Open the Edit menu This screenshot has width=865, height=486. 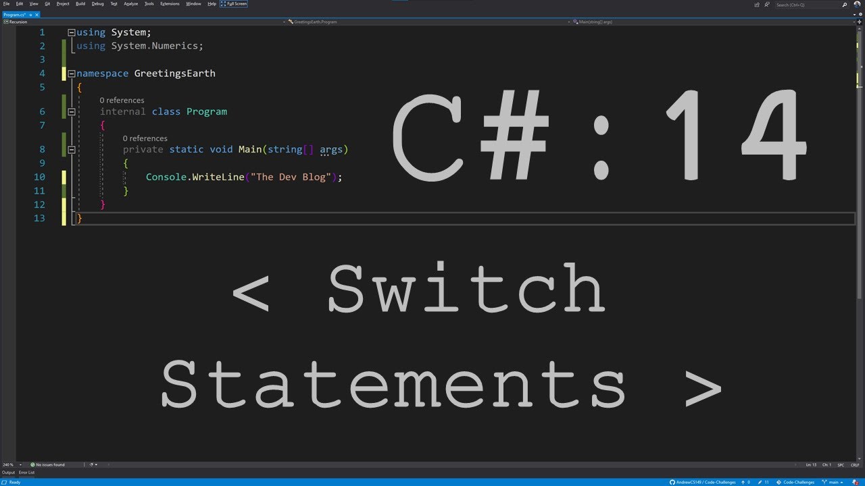20,4
